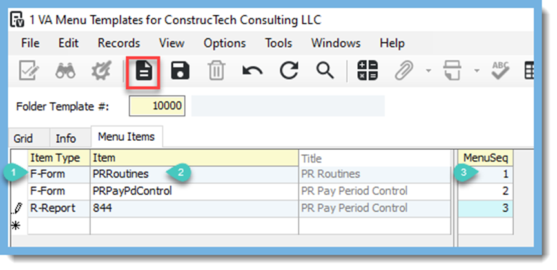This screenshot has height=270, width=557.
Task: Select the PRRoutines item cell
Action: [x=194, y=174]
